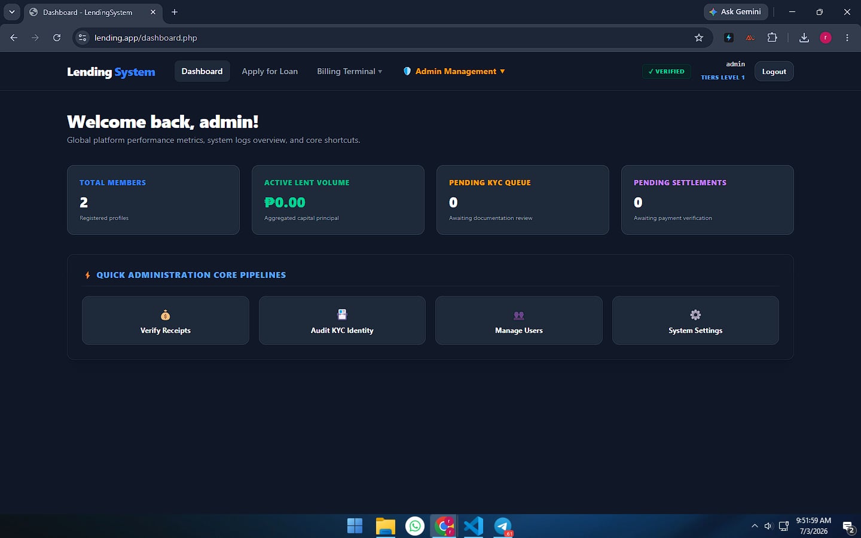Show hidden system tray icons
Viewport: 861px width, 538px height.
(755, 526)
